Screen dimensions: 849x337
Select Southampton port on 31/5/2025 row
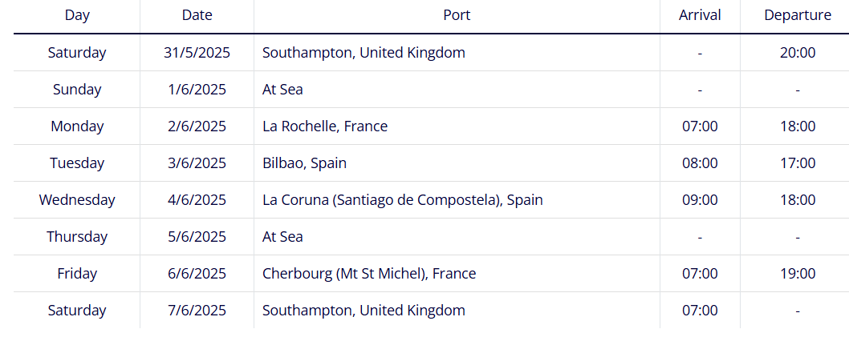[x=364, y=52]
